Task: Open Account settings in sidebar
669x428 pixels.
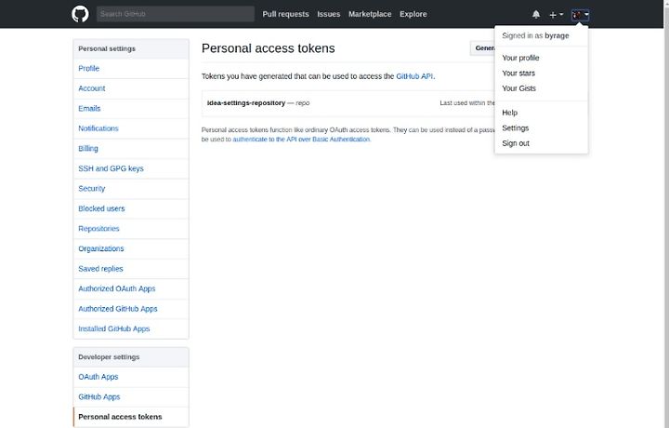Action: pos(131,88)
